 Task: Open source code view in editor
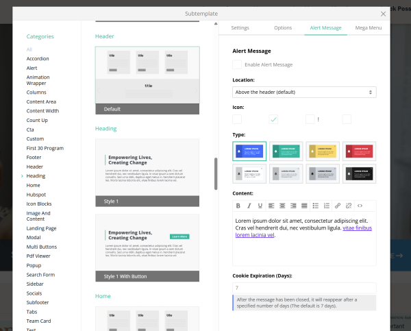(360, 206)
